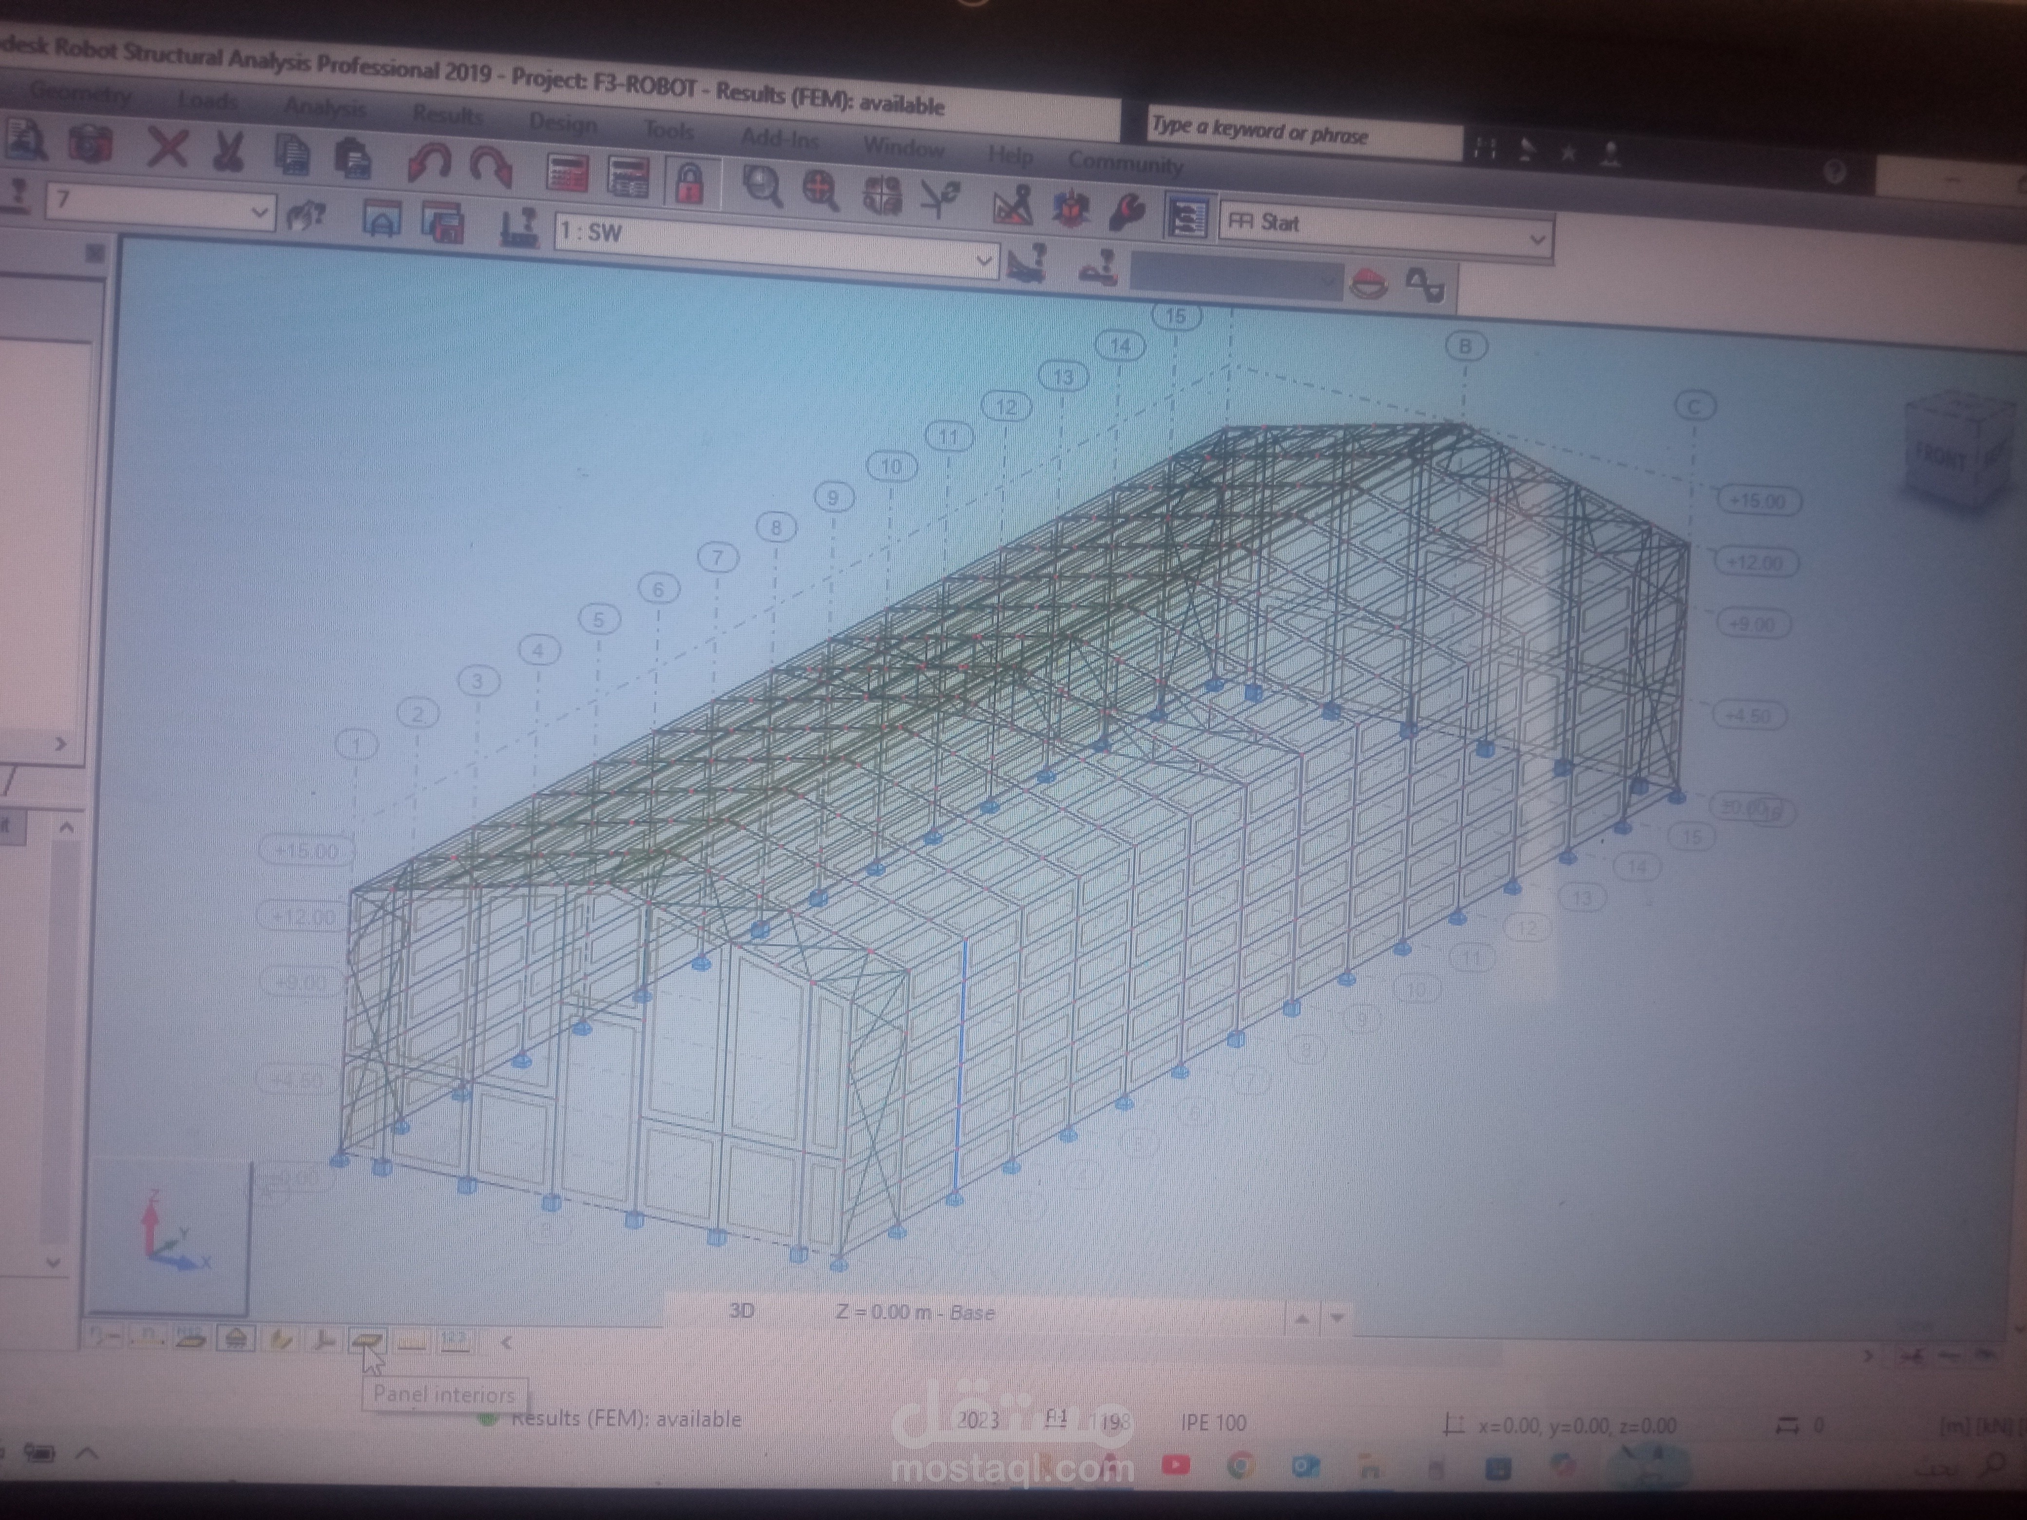The width and height of the screenshot is (2027, 1520).
Task: Click the layout list icon beside Start
Action: pos(1187,217)
